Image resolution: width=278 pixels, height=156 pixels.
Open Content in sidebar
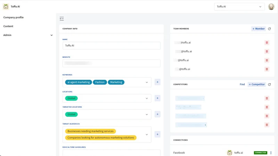[x=8, y=26]
